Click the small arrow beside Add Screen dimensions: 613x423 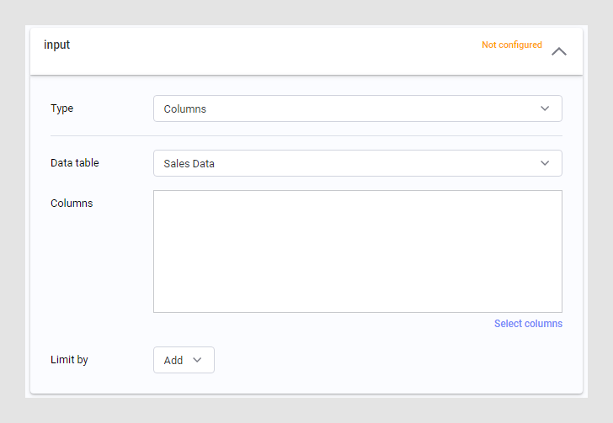(198, 360)
